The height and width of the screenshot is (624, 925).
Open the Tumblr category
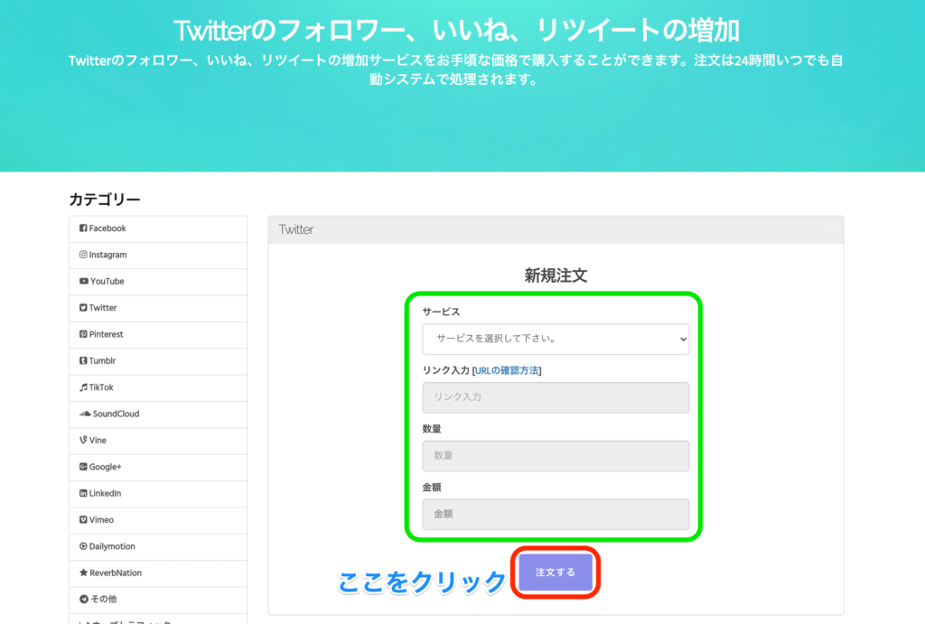pos(158,361)
